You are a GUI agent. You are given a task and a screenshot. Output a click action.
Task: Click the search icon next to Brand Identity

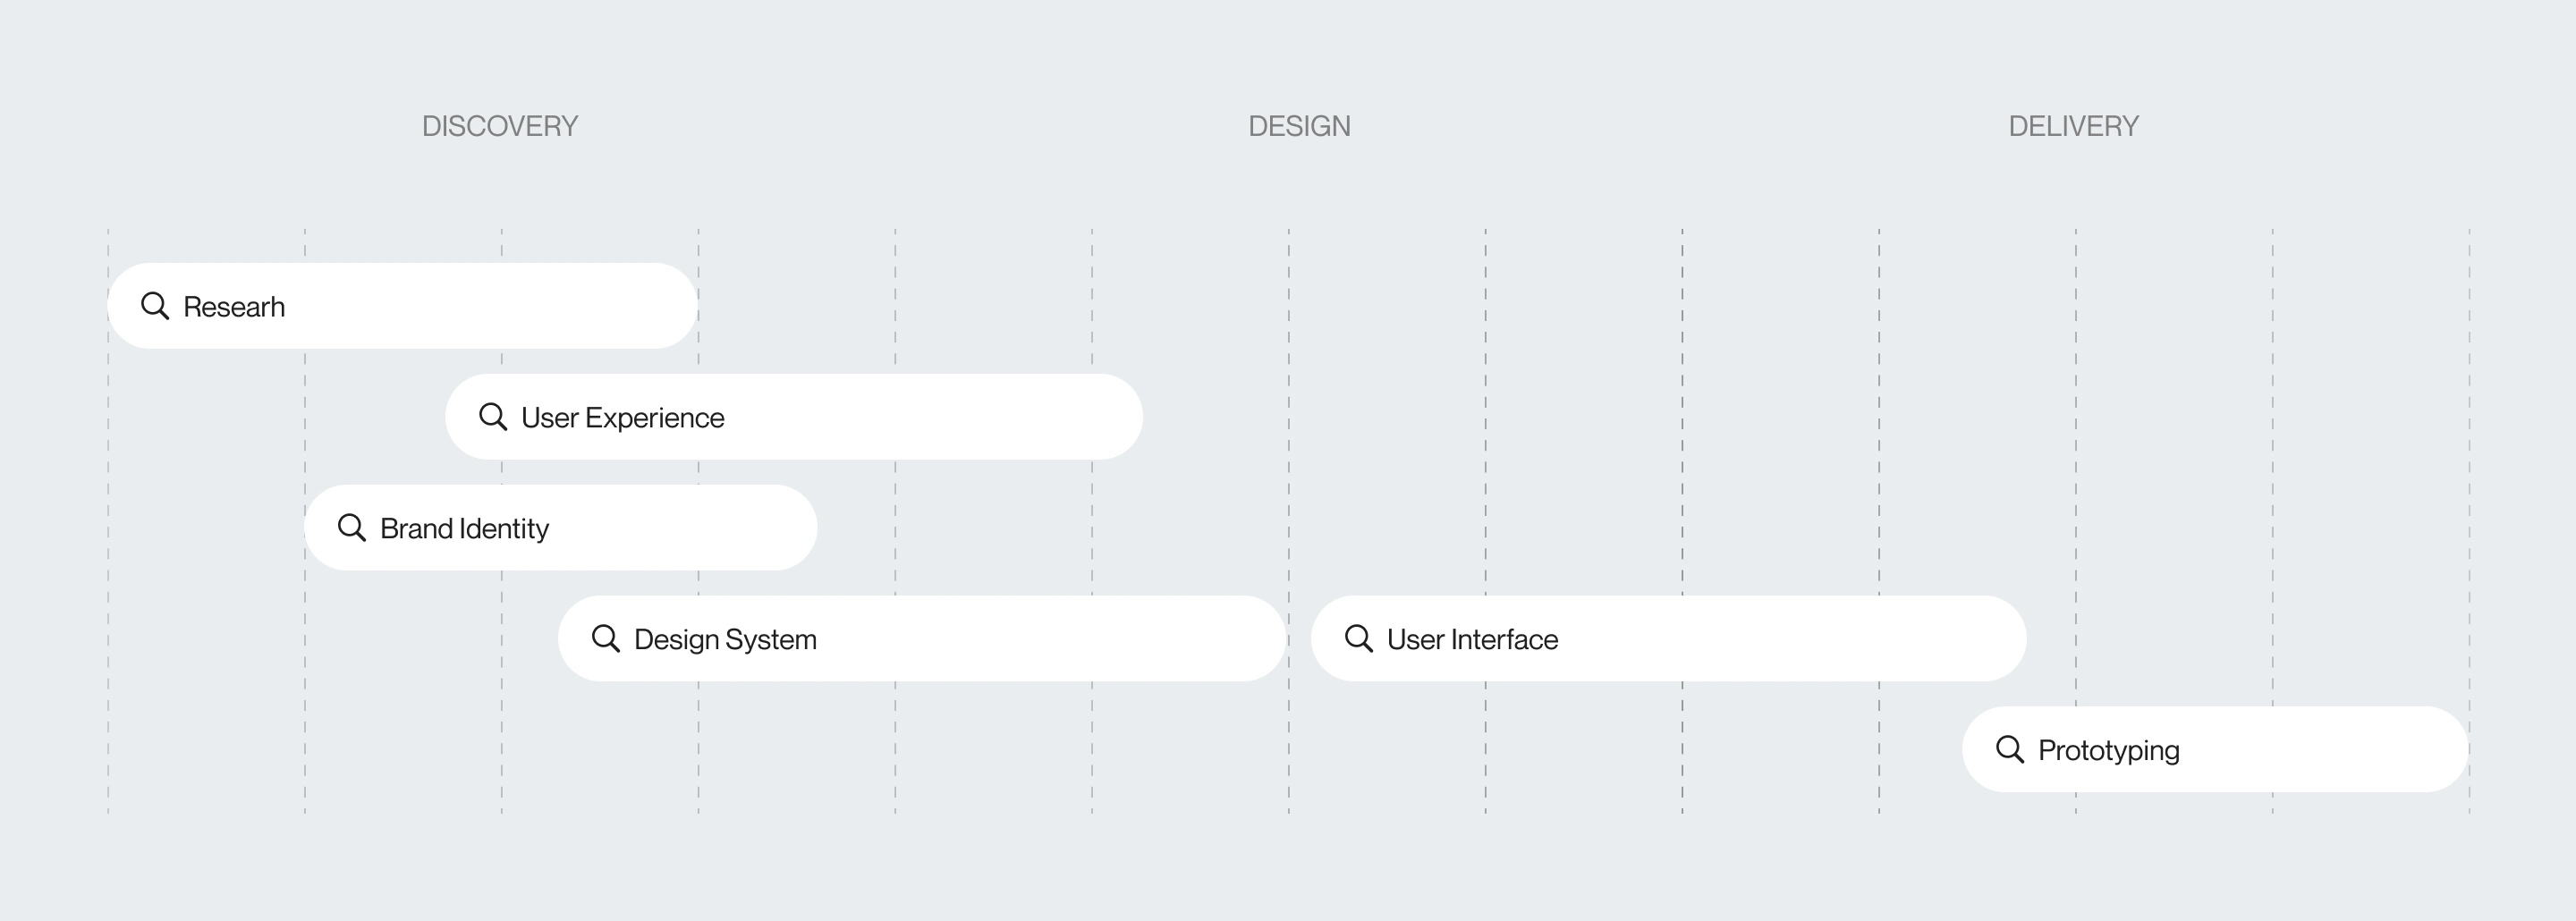(352, 528)
